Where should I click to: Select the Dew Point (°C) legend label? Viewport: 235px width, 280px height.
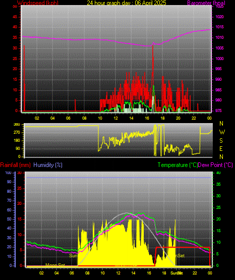tap(215, 165)
